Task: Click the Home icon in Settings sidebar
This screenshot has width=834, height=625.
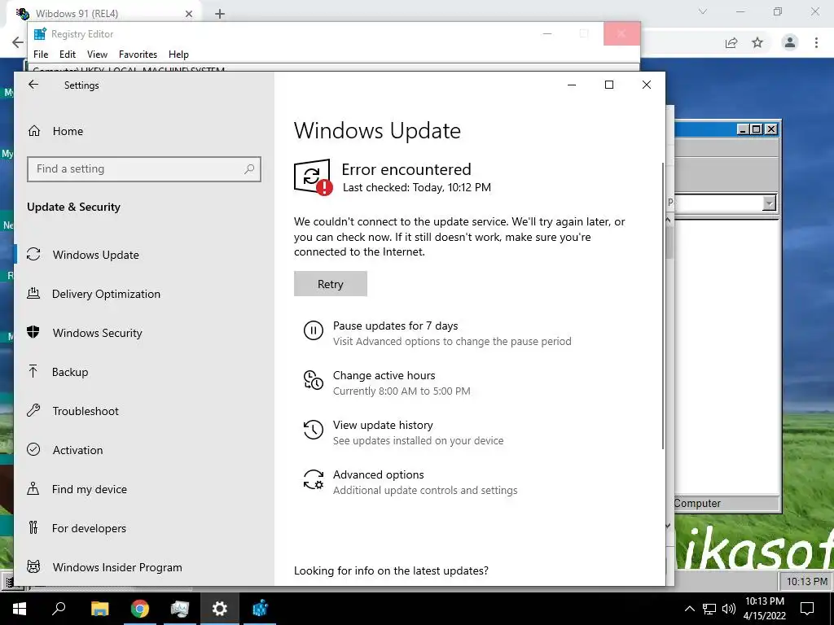Action: pyautogui.click(x=34, y=131)
